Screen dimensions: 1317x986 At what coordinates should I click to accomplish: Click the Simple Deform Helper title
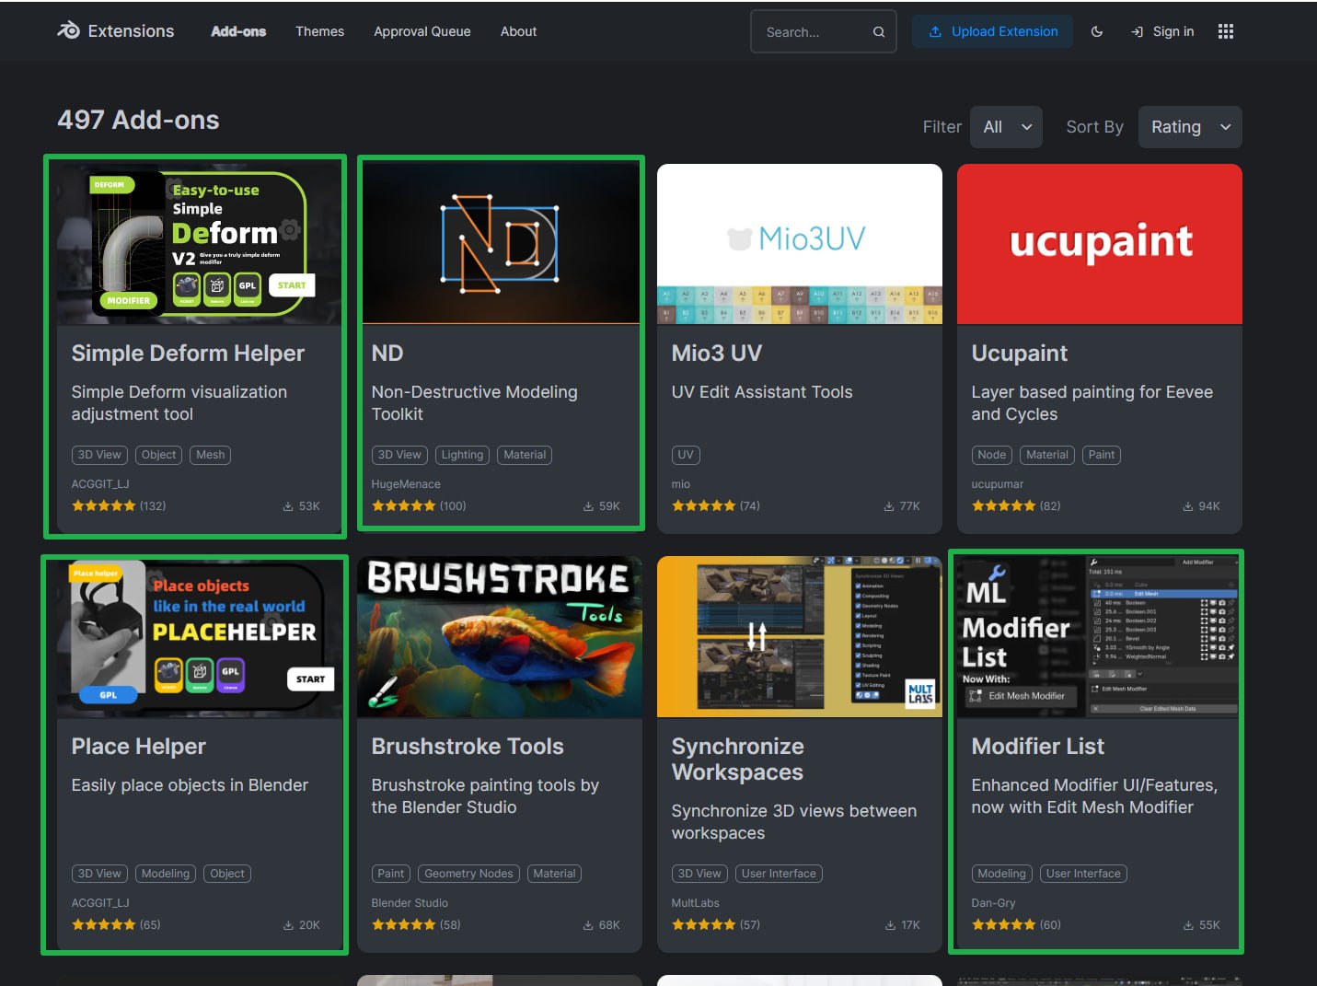click(x=188, y=354)
